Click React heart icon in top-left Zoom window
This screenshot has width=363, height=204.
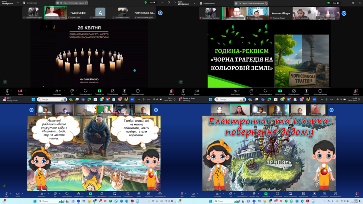click(x=85, y=92)
